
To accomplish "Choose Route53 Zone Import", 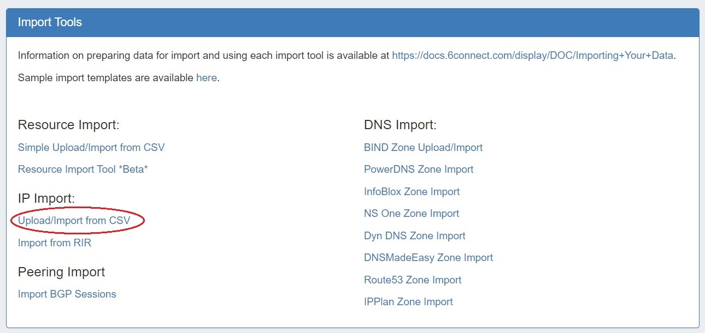I will click(x=413, y=280).
